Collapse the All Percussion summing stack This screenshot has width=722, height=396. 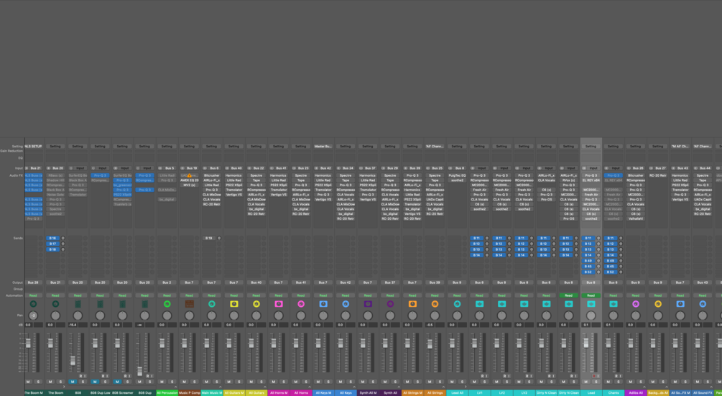coord(175,387)
